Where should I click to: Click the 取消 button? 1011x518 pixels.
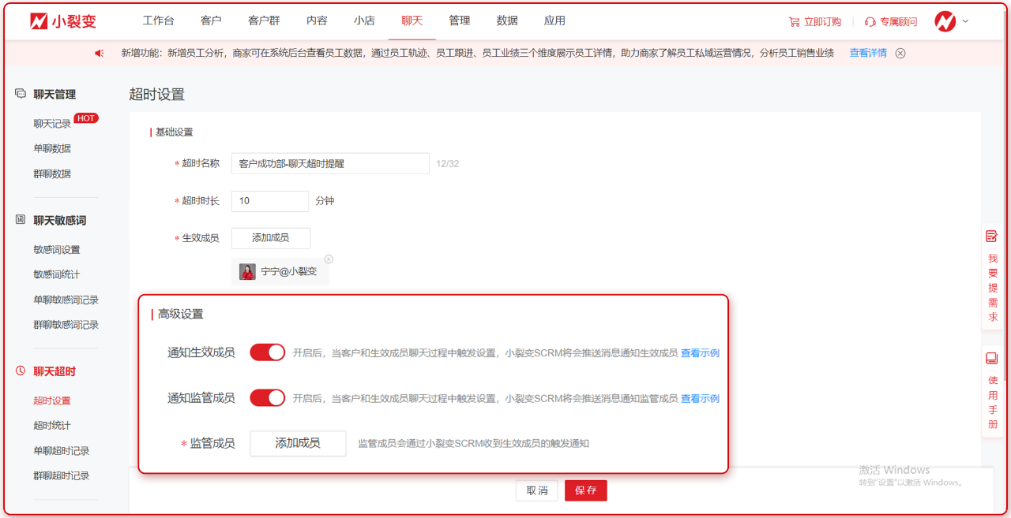tap(537, 490)
